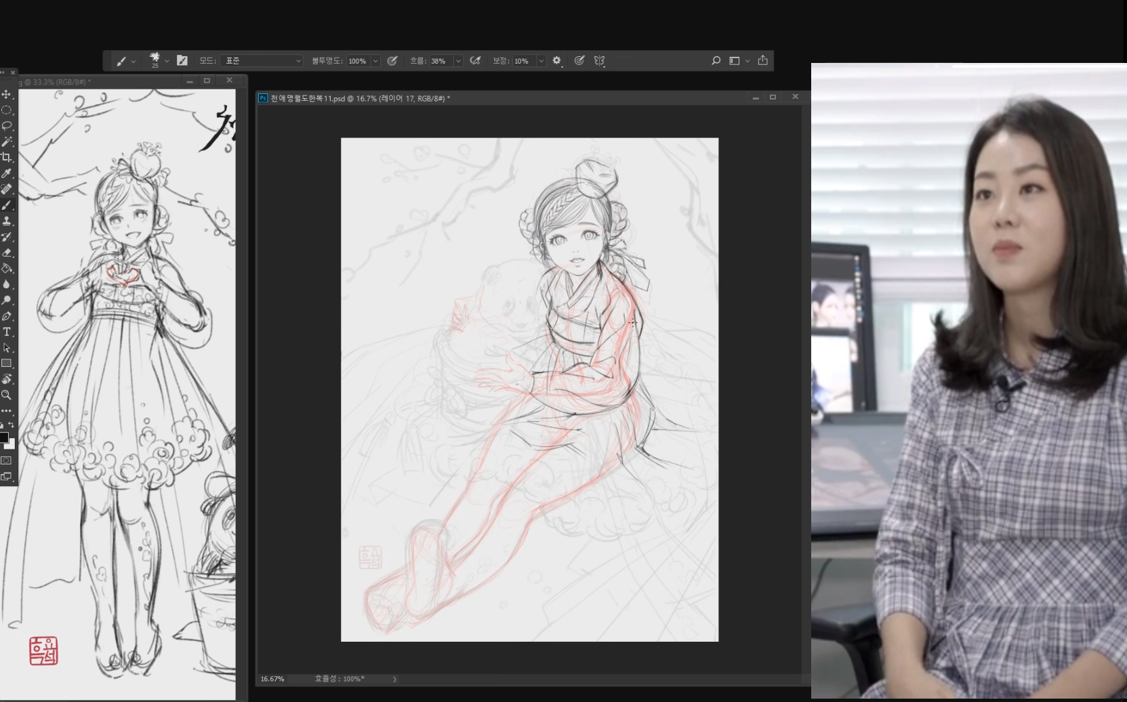Select the Pen tool
Screen dimensions: 1127x702
[7, 316]
